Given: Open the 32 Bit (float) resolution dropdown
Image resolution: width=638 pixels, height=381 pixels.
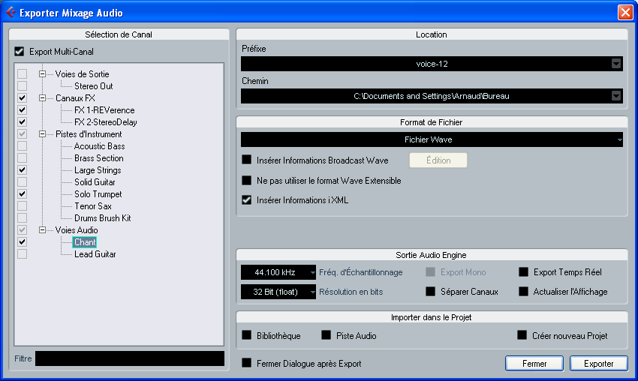Looking at the screenshot, I should click(278, 292).
